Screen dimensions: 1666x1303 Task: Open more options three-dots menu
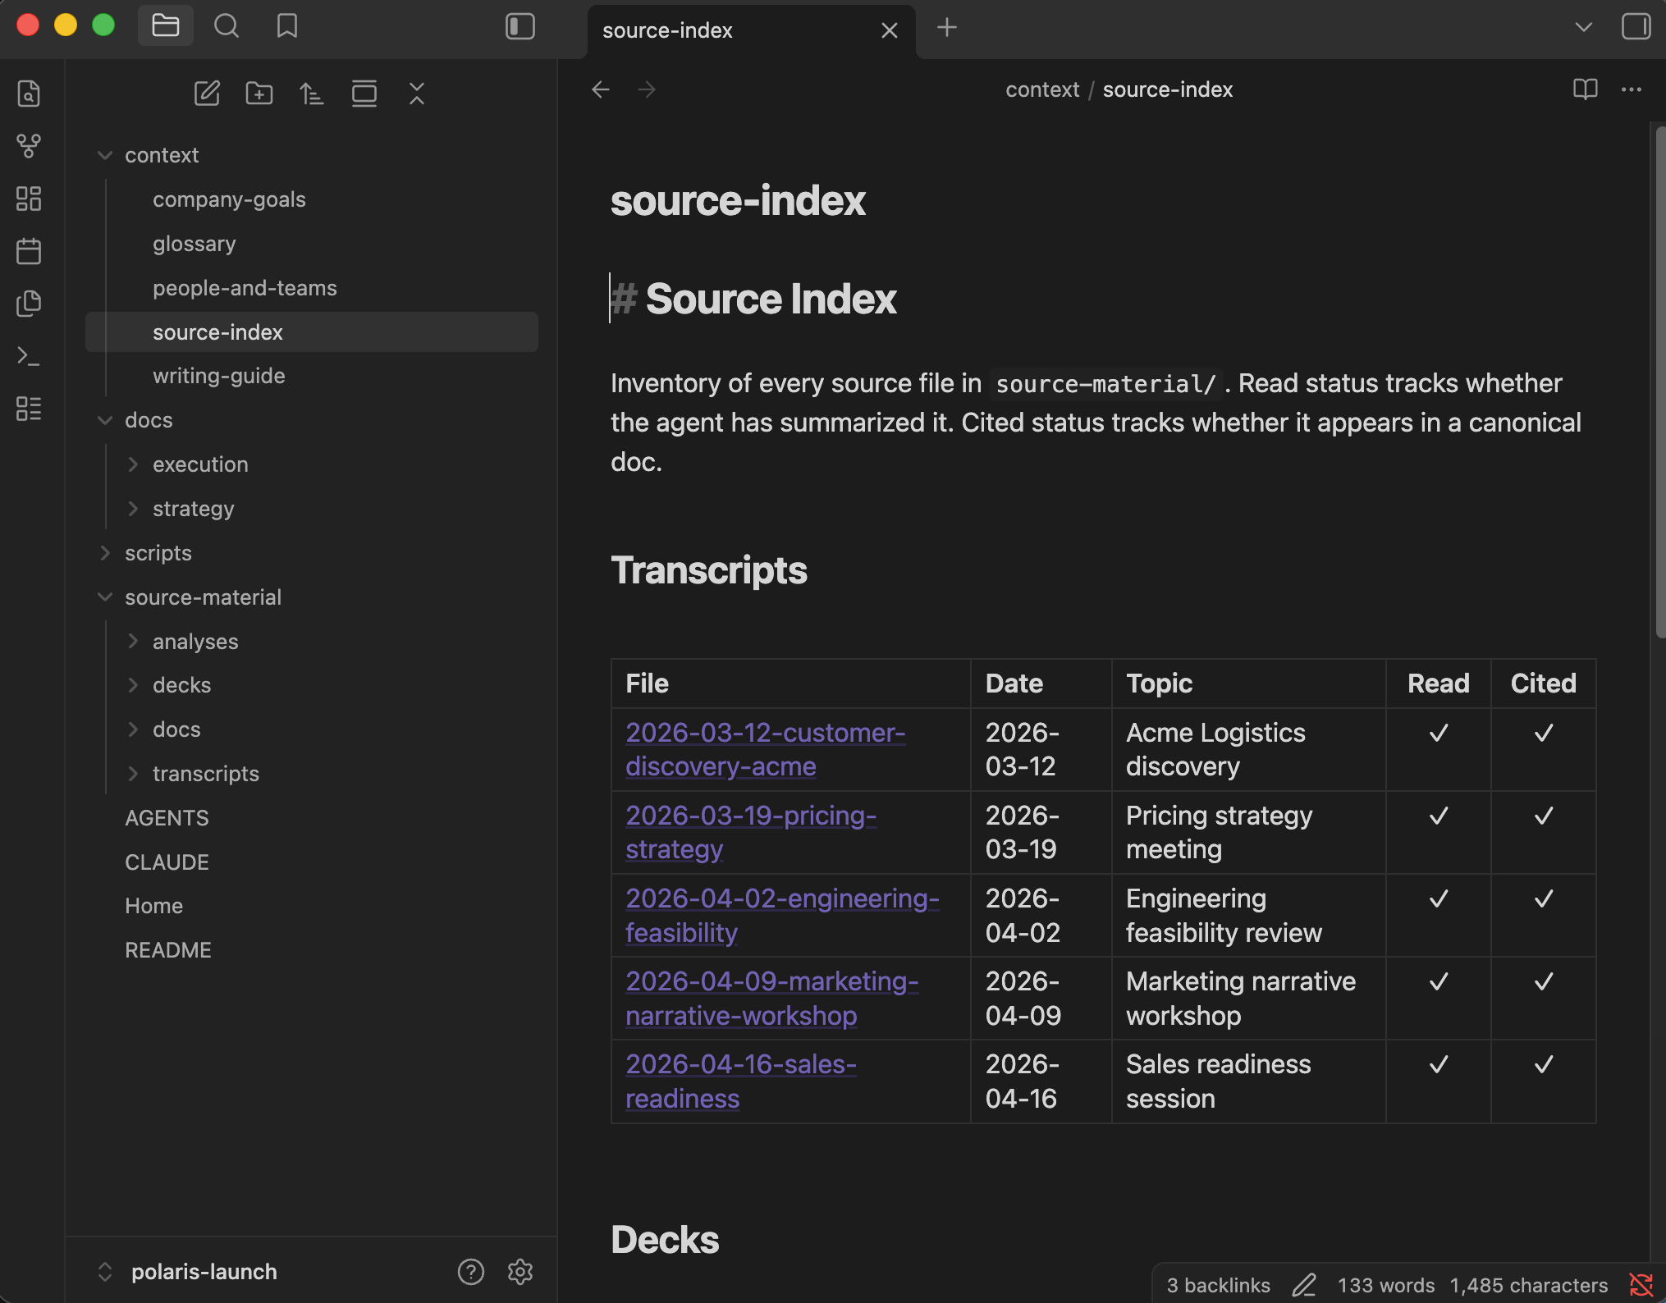[x=1632, y=89]
